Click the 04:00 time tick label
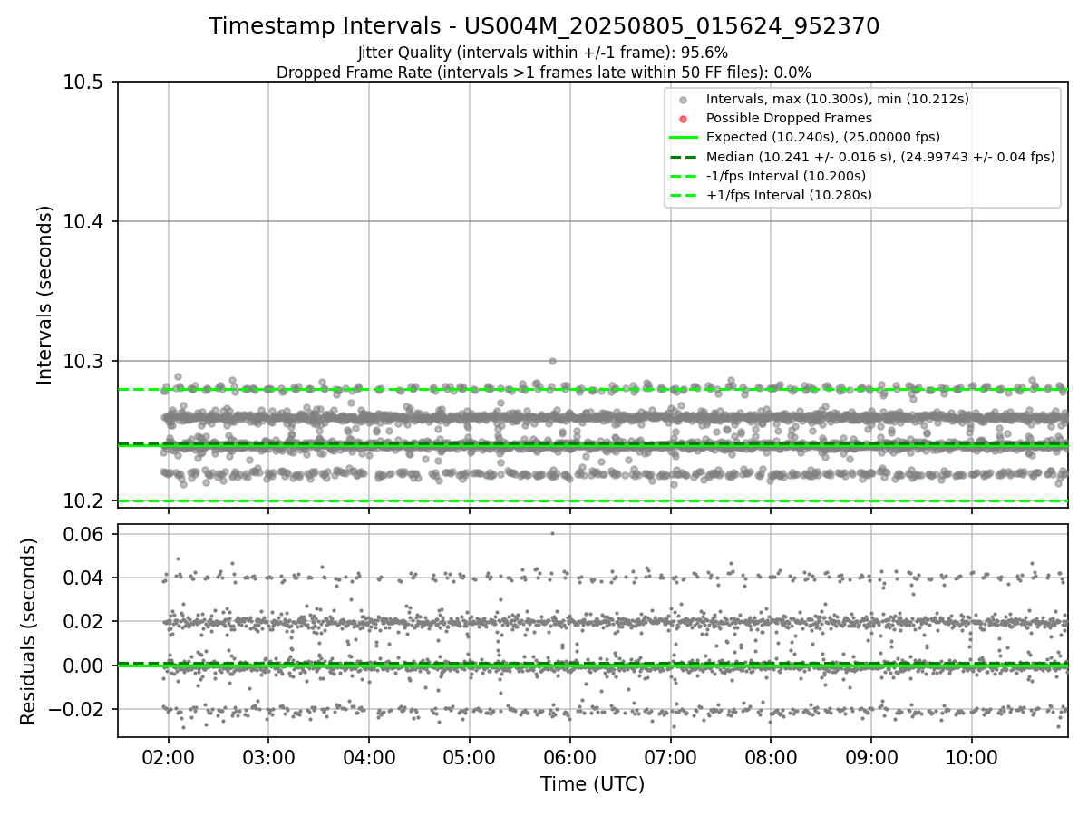Image resolution: width=1088 pixels, height=816 pixels. pyautogui.click(x=369, y=755)
